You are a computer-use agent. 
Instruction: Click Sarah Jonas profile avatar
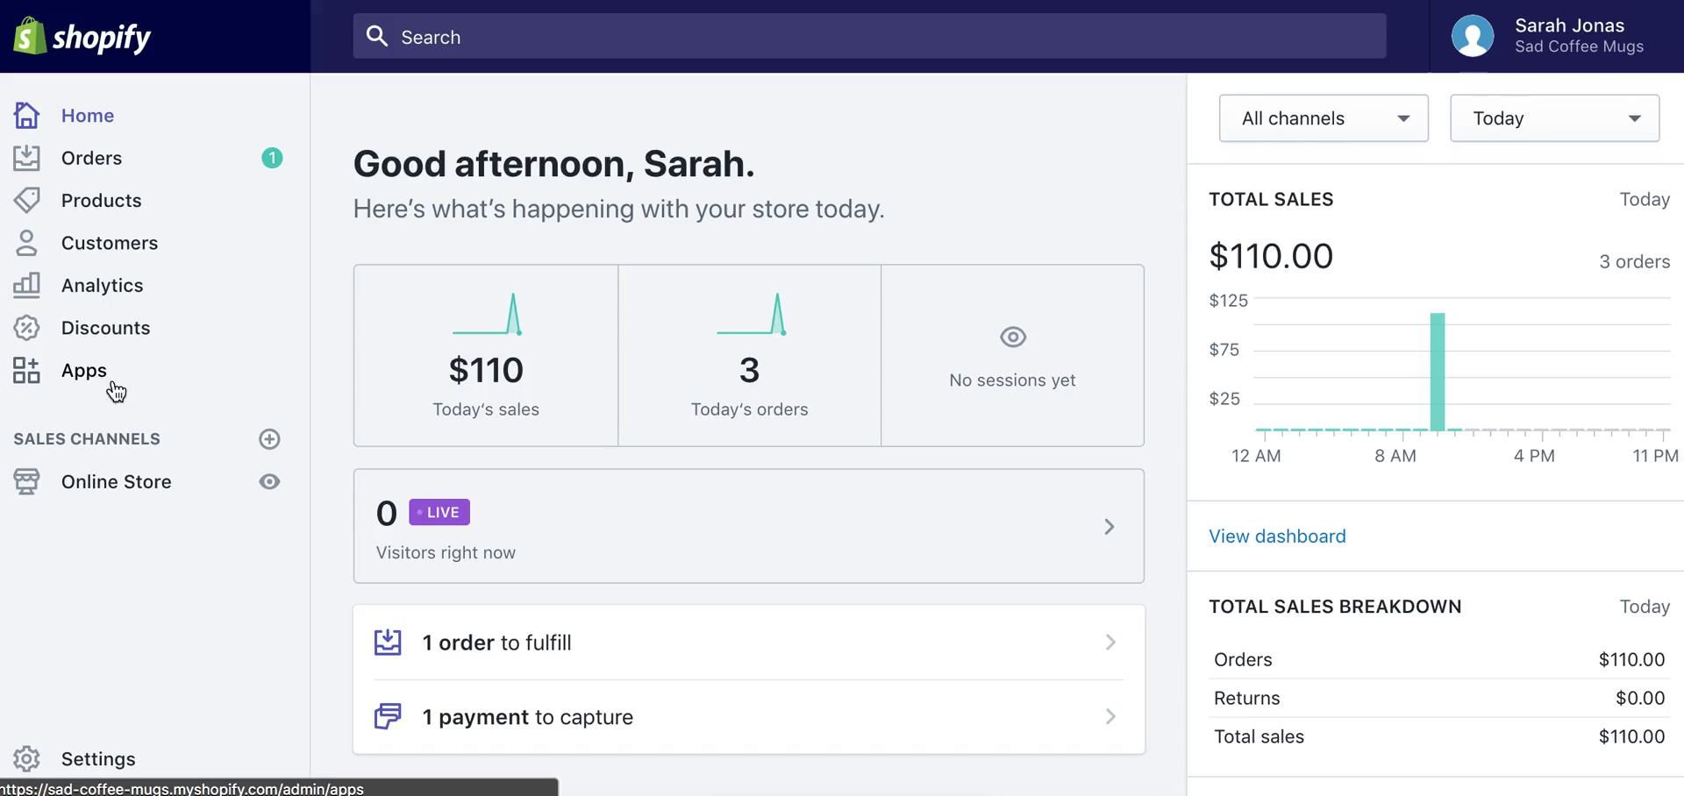pyautogui.click(x=1472, y=37)
